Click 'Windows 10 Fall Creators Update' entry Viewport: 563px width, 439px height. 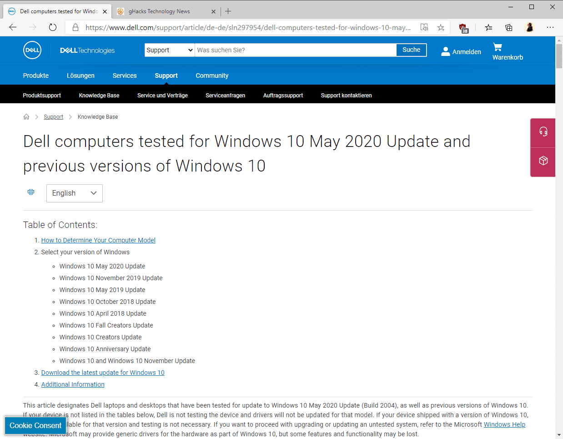pyautogui.click(x=106, y=325)
